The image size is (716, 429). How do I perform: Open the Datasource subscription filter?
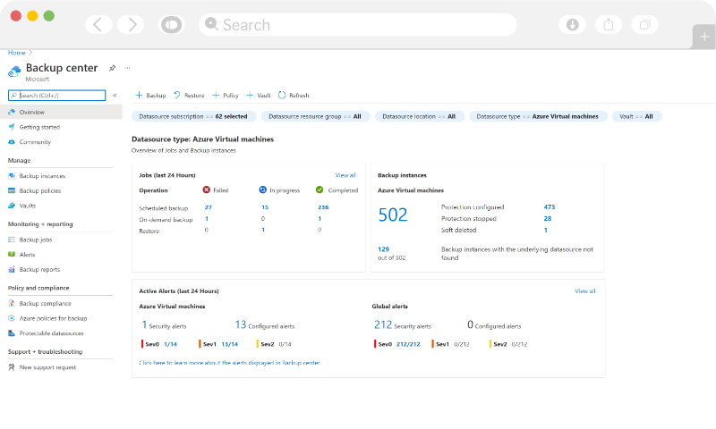[x=194, y=116]
